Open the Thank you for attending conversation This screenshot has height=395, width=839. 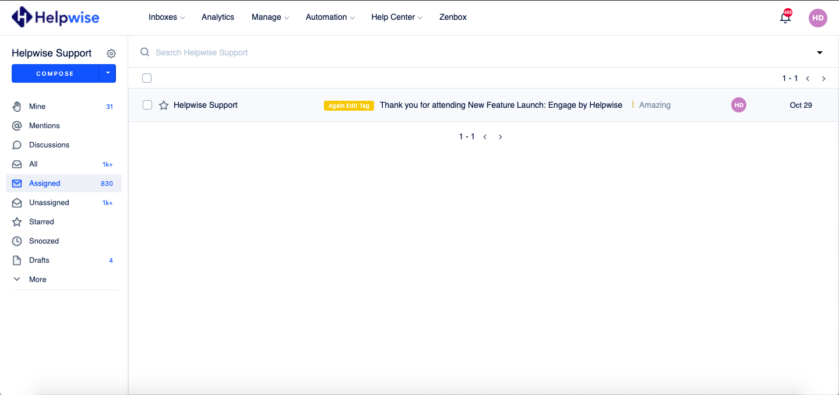(501, 105)
